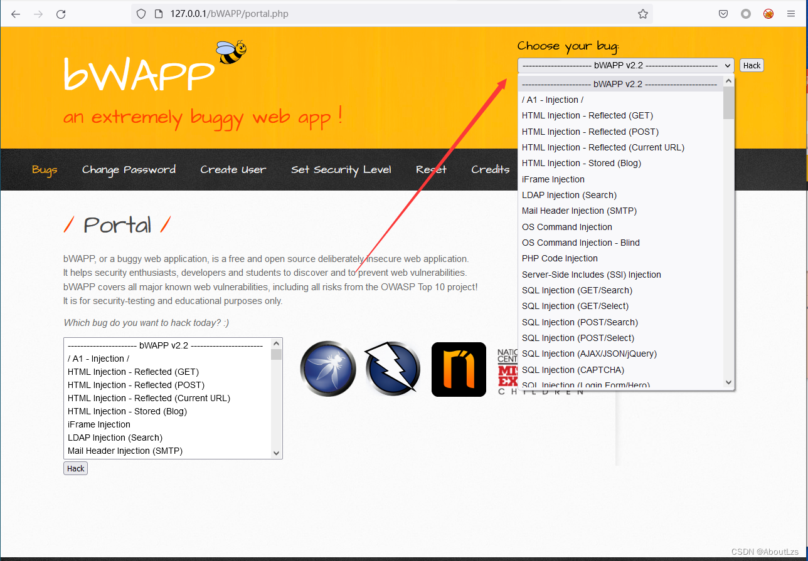Image resolution: width=808 pixels, height=561 pixels.
Task: Select SQL Injection (AJAX/JSON/jQuery) option
Action: [x=620, y=354]
